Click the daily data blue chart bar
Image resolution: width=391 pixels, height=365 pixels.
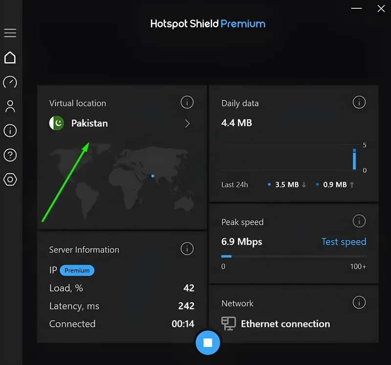click(x=354, y=159)
